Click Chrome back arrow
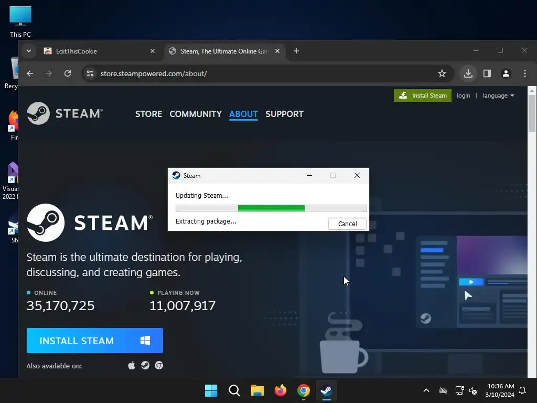 click(x=30, y=73)
